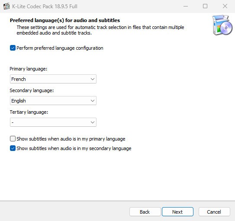This screenshot has width=235, height=221.
Task: Open the Primary language French combo box
Action: click(53, 79)
